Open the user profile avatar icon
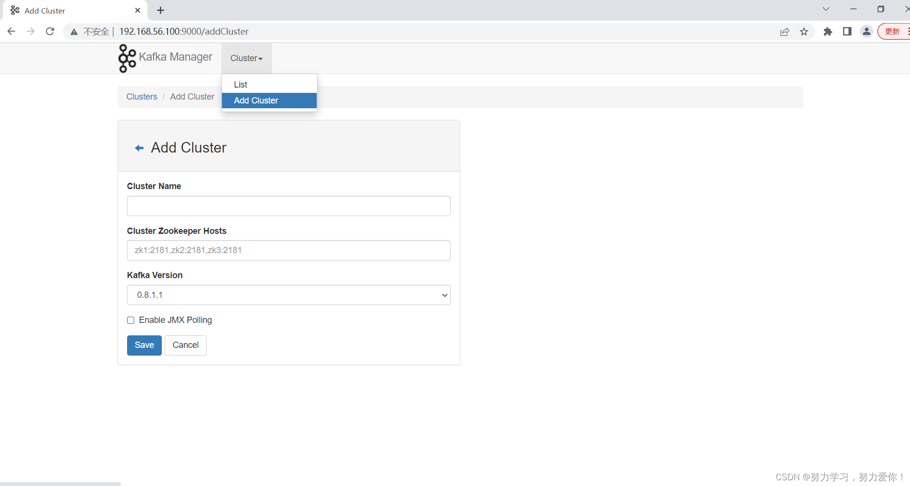This screenshot has width=910, height=486. (x=866, y=32)
